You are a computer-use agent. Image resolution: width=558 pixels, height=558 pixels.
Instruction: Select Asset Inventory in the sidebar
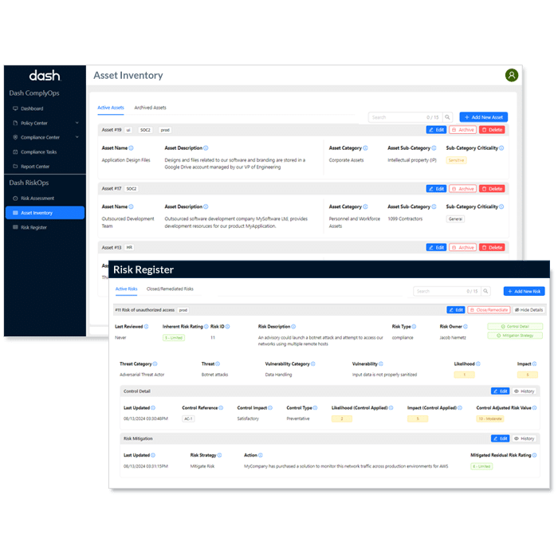click(x=45, y=213)
